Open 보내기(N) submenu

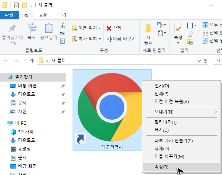(181, 112)
